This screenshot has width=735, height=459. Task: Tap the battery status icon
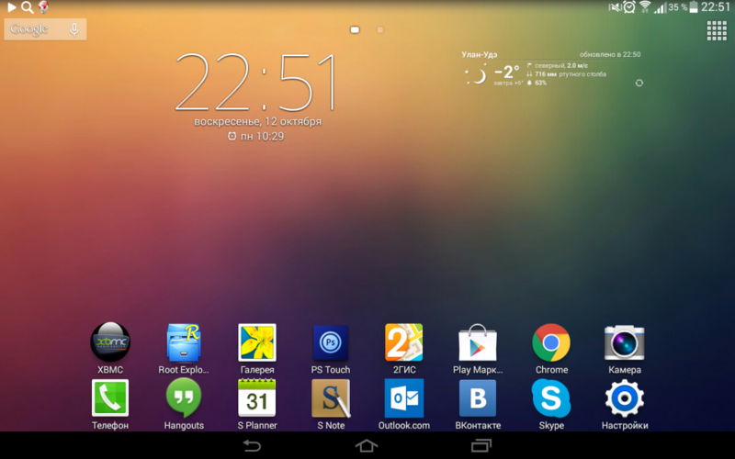(694, 7)
